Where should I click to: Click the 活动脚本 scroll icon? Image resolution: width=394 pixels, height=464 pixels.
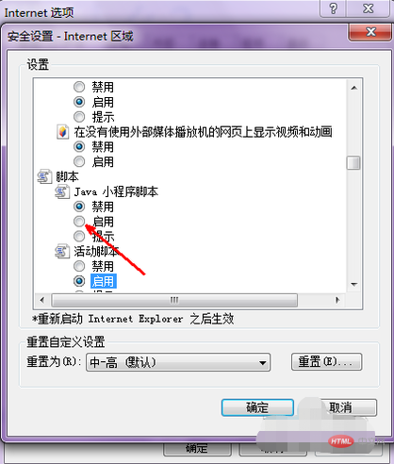coord(62,252)
